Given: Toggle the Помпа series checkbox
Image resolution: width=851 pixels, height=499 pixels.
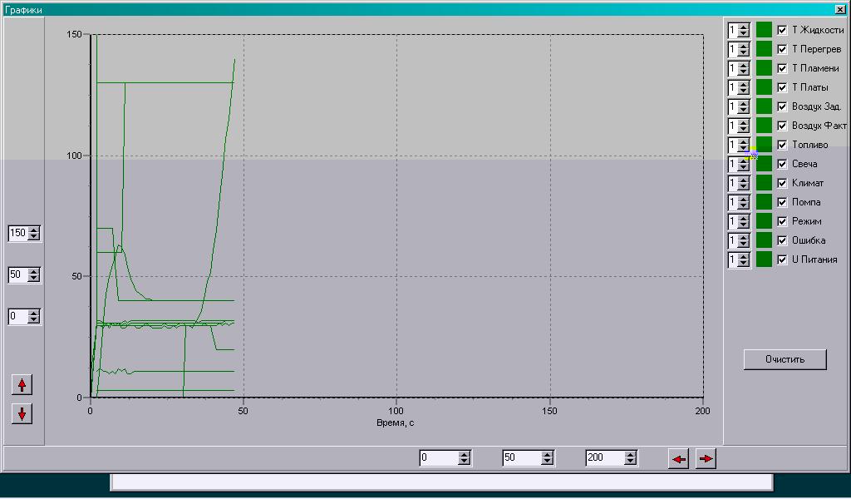Looking at the screenshot, I should click(782, 203).
